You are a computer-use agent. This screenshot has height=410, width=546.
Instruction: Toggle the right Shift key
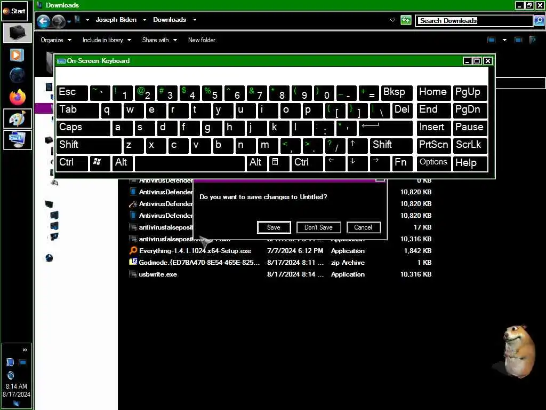click(x=391, y=145)
